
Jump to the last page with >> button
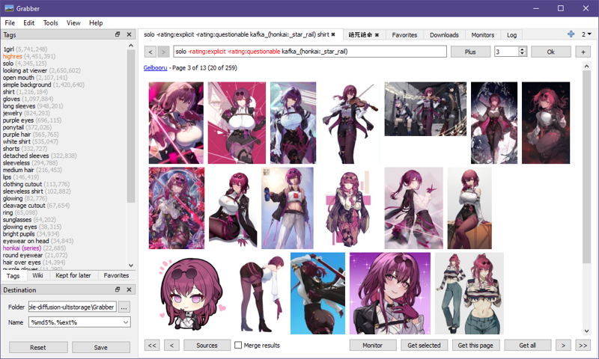point(583,345)
